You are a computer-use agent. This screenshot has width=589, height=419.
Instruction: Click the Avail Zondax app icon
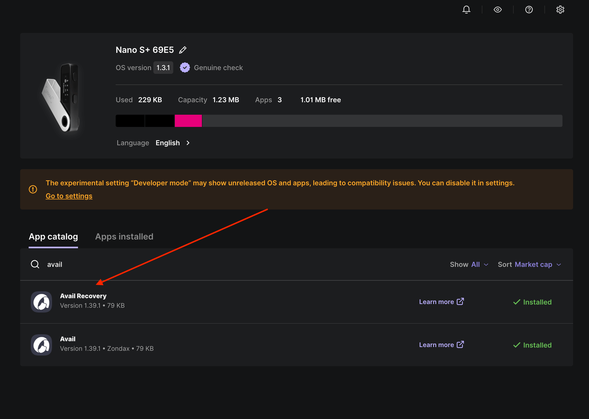[x=41, y=345]
